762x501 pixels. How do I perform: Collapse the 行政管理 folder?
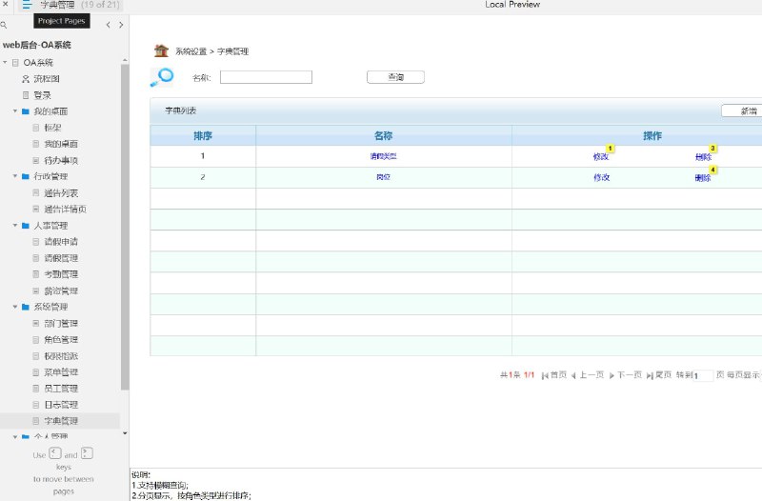pos(15,176)
